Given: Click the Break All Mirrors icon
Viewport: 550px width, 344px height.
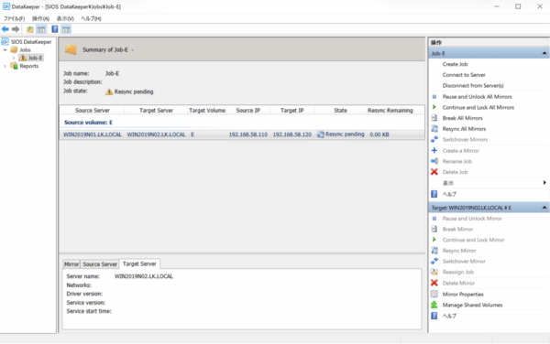Looking at the screenshot, I should [x=434, y=118].
